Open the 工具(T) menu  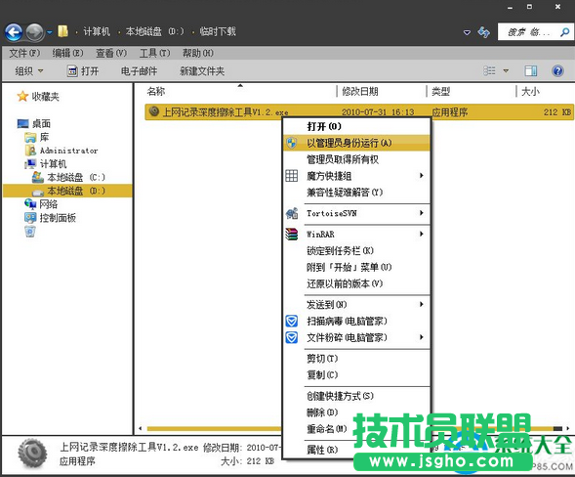click(x=155, y=53)
